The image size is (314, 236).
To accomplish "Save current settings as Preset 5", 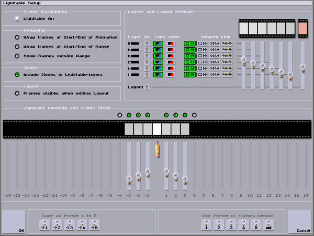I will click(94, 226).
